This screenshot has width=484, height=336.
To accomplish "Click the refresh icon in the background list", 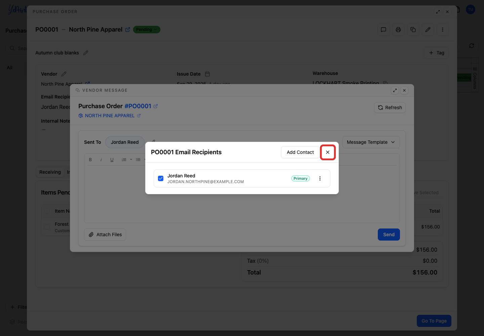I will [472, 46].
